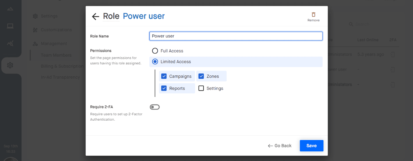Click the Remove trash icon
This screenshot has width=413, height=161.
tap(313, 14)
